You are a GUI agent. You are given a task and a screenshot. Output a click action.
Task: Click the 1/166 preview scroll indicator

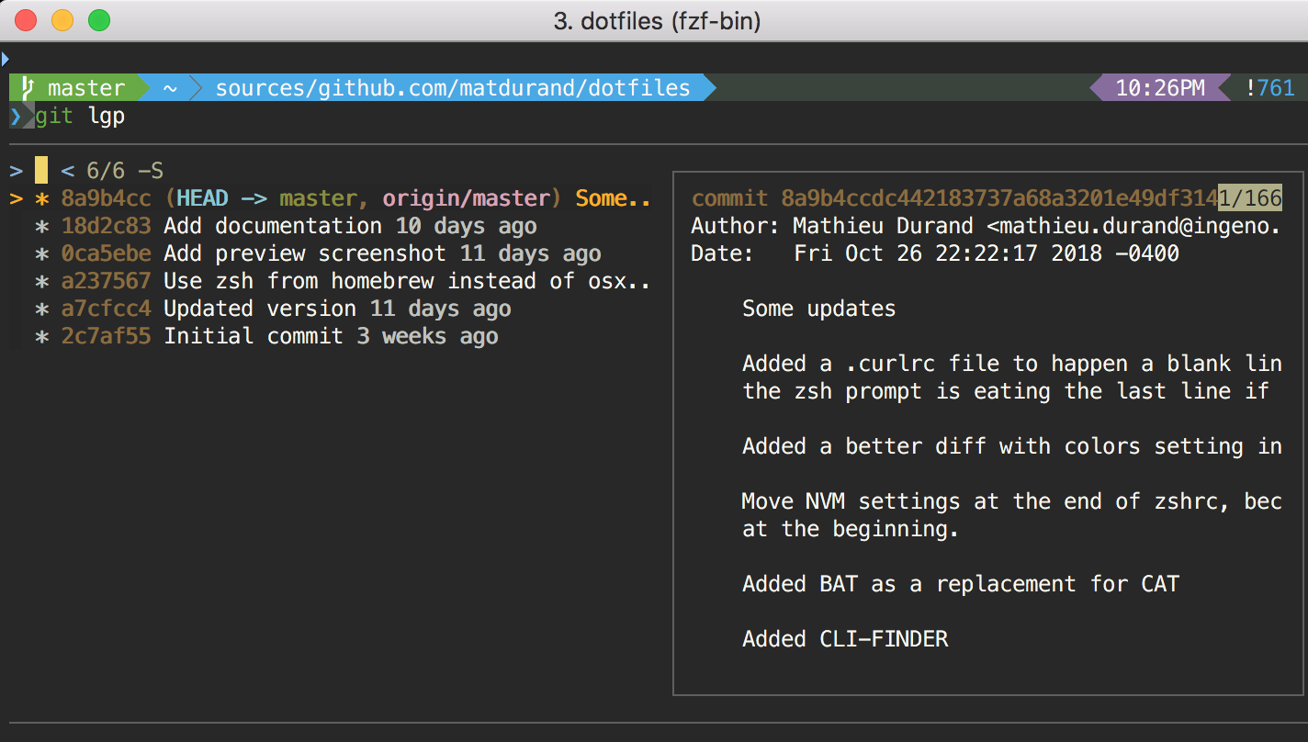pos(1250,198)
